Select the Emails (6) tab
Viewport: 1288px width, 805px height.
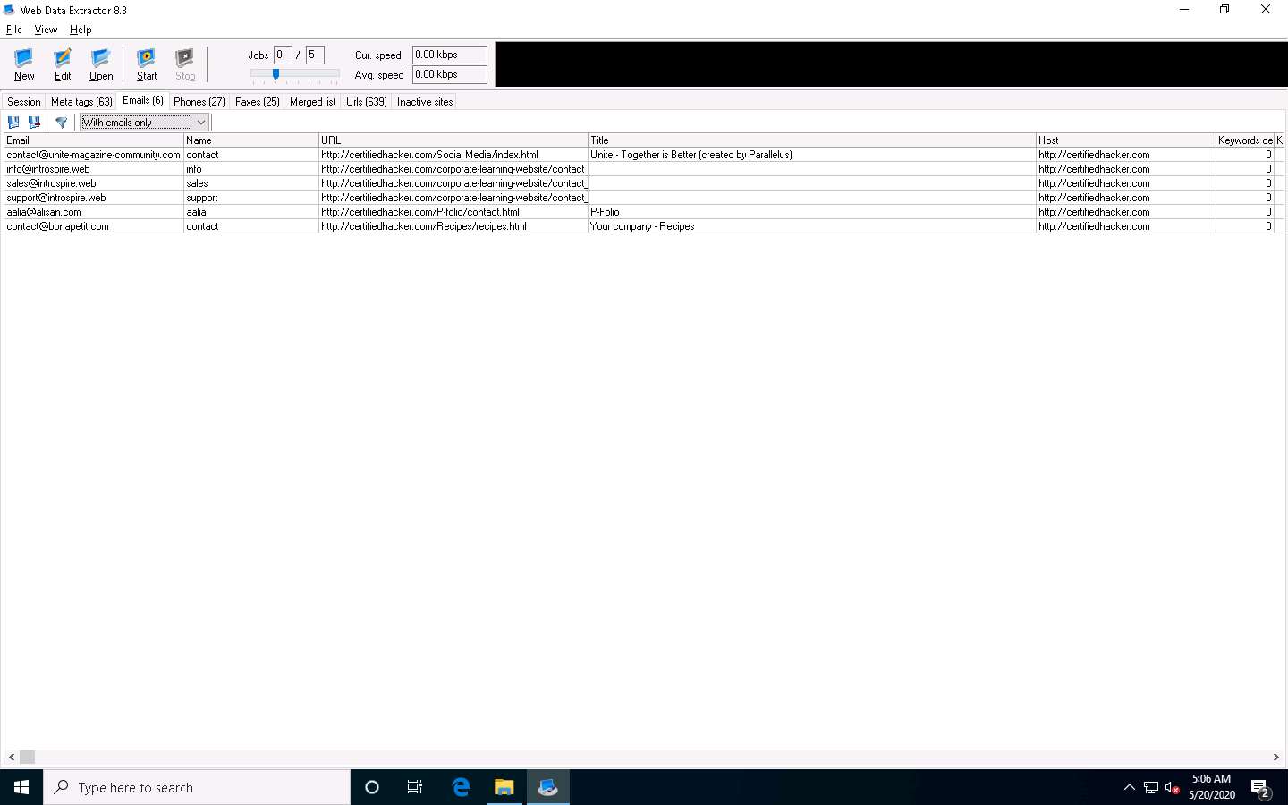[x=143, y=100]
